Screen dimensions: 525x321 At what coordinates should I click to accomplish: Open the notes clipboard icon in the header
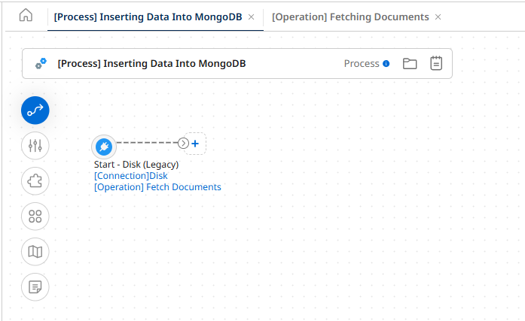pyautogui.click(x=436, y=64)
